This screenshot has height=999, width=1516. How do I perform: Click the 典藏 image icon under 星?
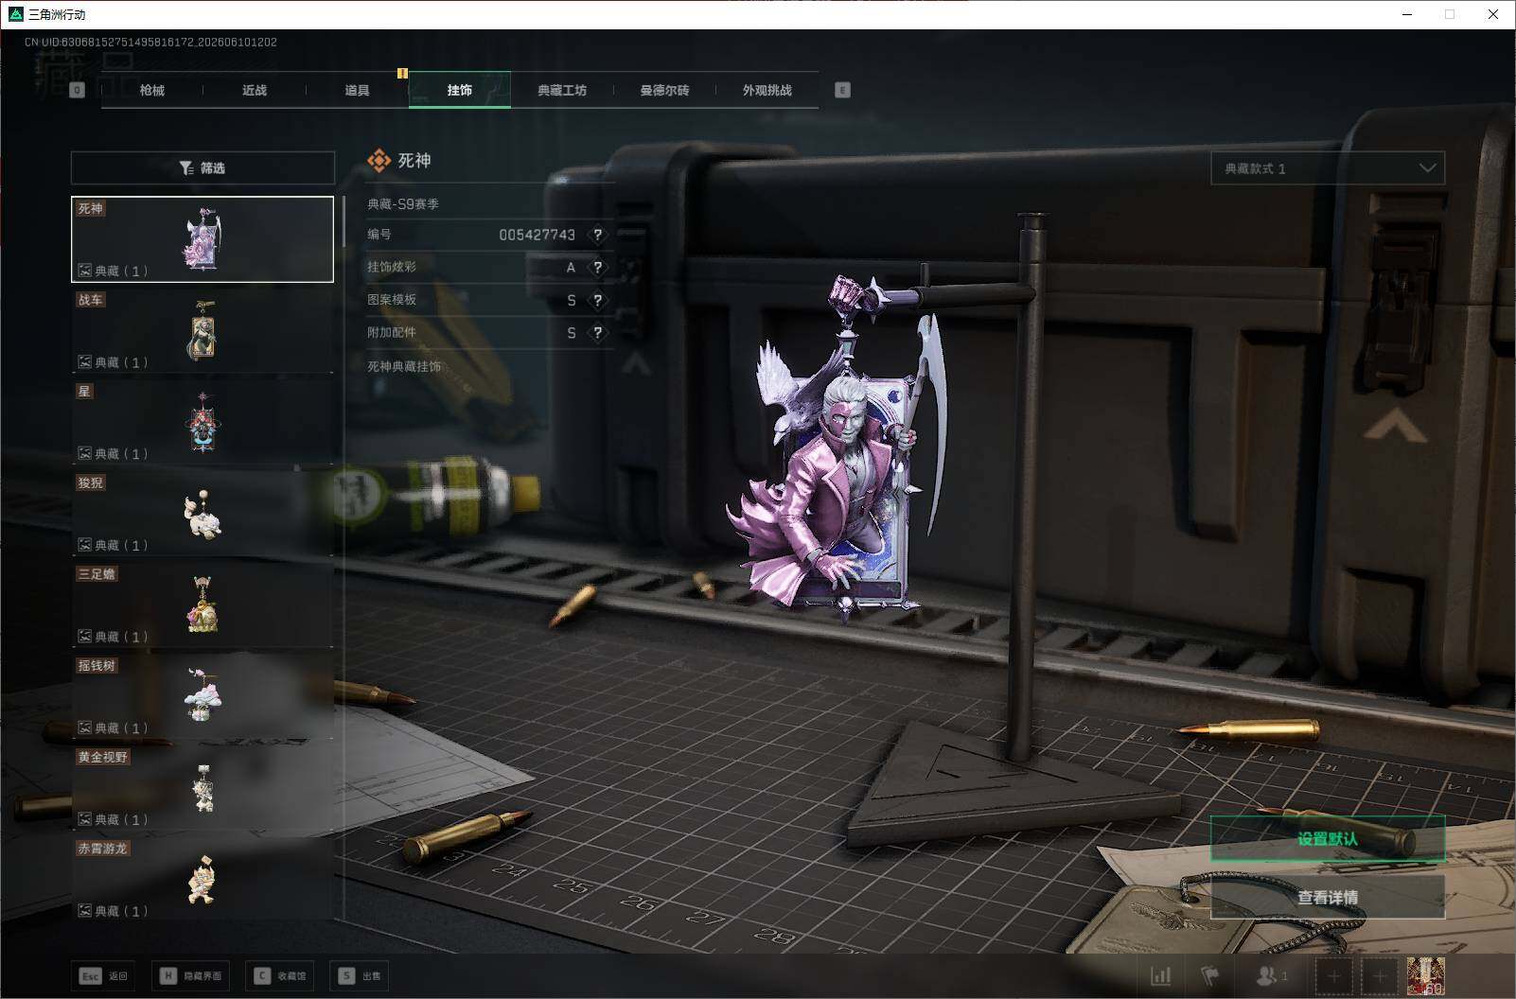[x=85, y=453]
